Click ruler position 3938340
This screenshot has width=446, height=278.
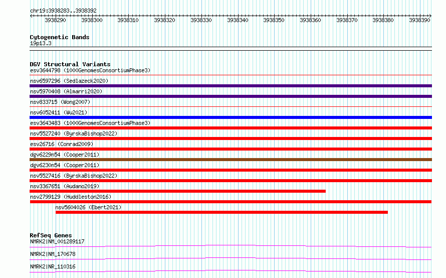pos(238,20)
